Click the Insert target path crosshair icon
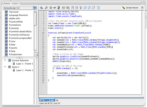 pos(51,8)
